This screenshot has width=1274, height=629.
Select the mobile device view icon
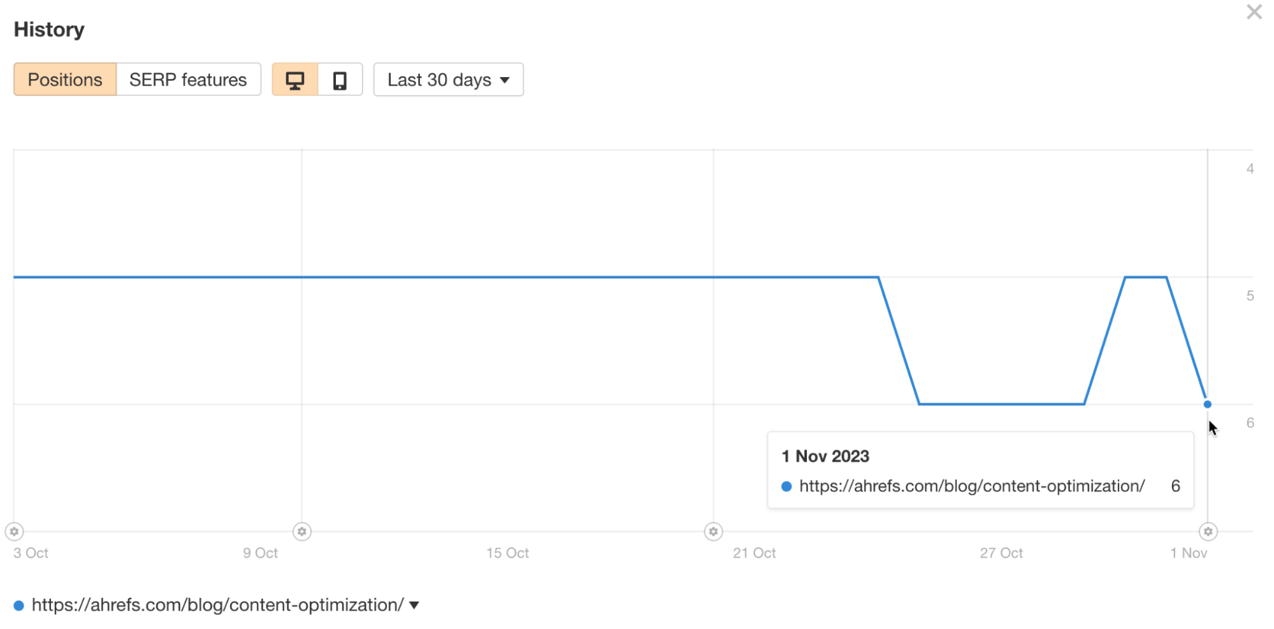coord(340,79)
